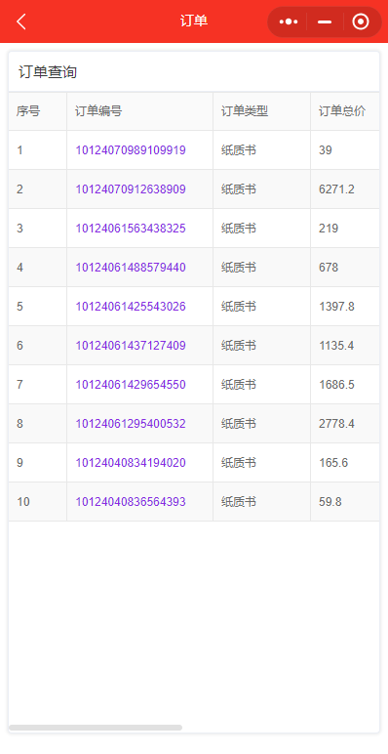Open order 10124040836564393
Image resolution: width=388 pixels, height=754 pixels.
click(131, 502)
